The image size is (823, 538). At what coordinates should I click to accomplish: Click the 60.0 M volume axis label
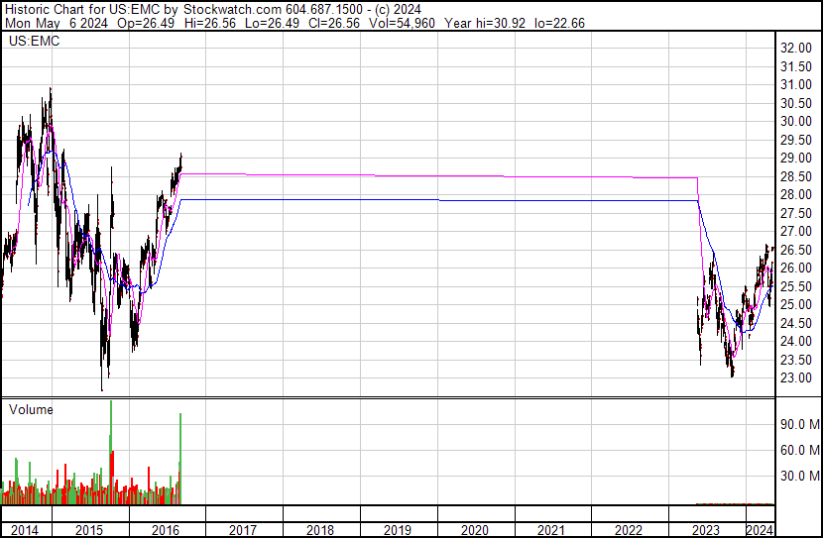pos(800,450)
